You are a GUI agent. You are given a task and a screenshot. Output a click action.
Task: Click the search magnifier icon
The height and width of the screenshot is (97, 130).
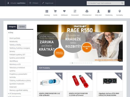(122, 3)
